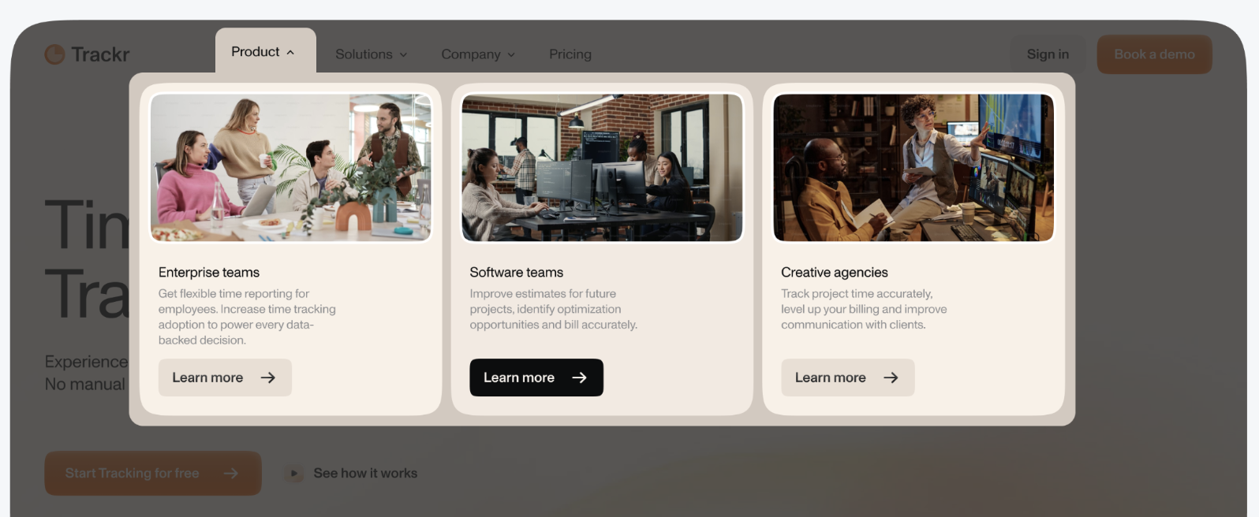Expand the Company dropdown
Viewport: 1259px width, 517px height.
coord(478,54)
